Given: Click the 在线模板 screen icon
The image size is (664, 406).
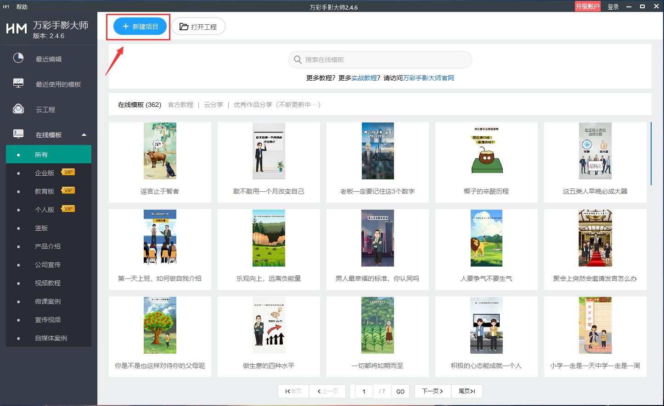Looking at the screenshot, I should click(18, 134).
